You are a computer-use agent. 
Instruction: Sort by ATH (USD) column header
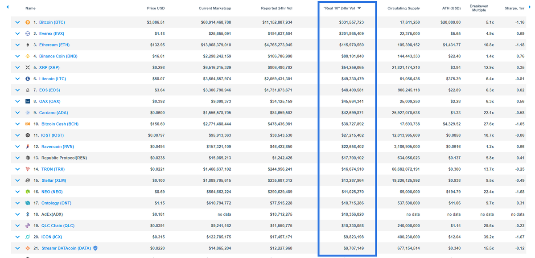click(x=451, y=8)
